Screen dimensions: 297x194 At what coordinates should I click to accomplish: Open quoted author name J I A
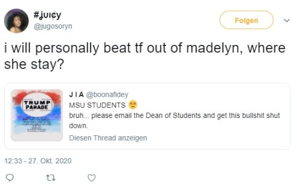click(76, 95)
